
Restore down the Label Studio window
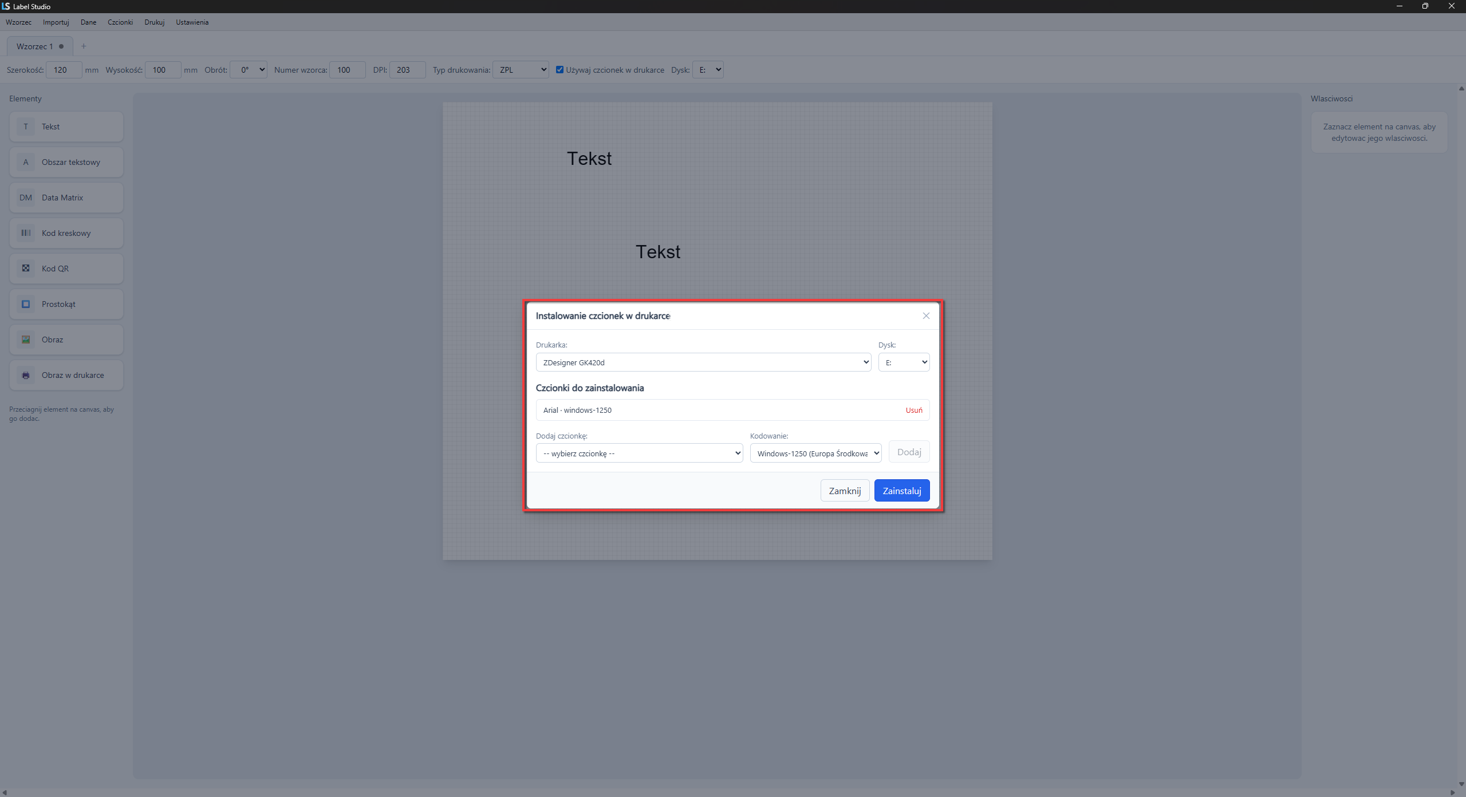(x=1425, y=6)
